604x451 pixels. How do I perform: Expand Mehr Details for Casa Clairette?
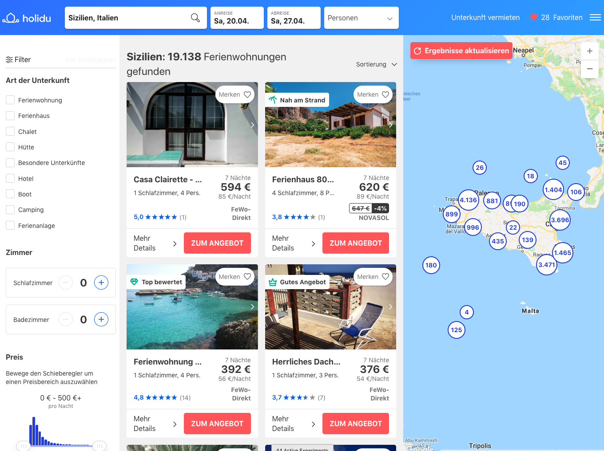[155, 243]
